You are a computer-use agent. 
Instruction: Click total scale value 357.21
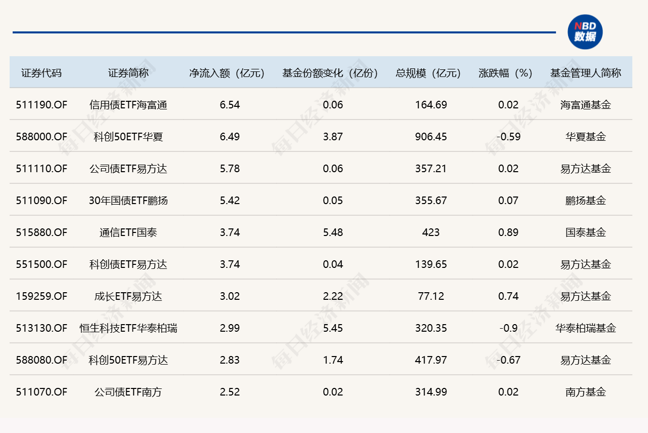click(430, 169)
